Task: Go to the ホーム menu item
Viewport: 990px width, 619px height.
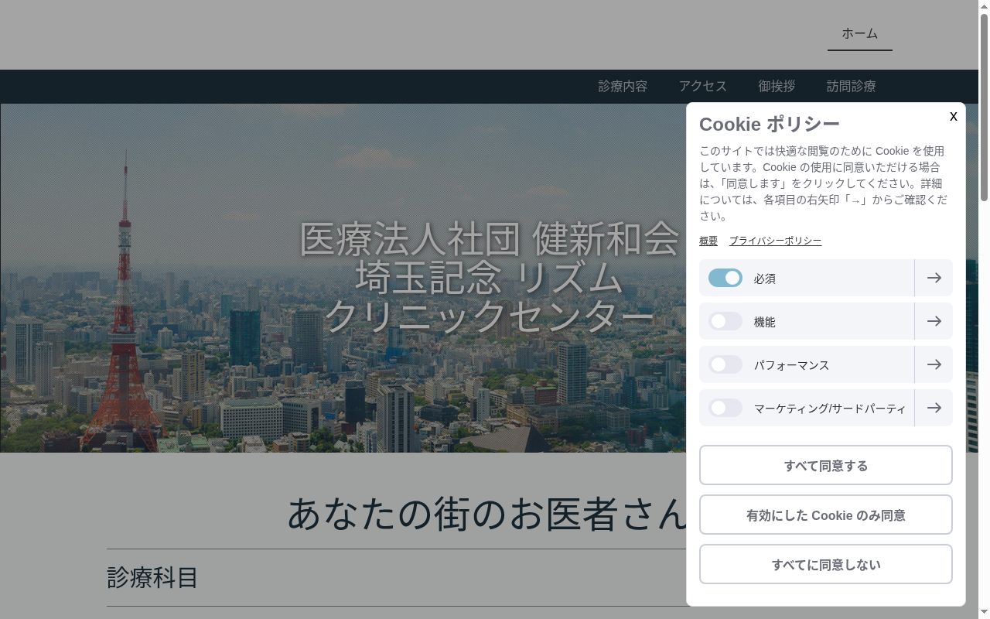Action: click(860, 33)
